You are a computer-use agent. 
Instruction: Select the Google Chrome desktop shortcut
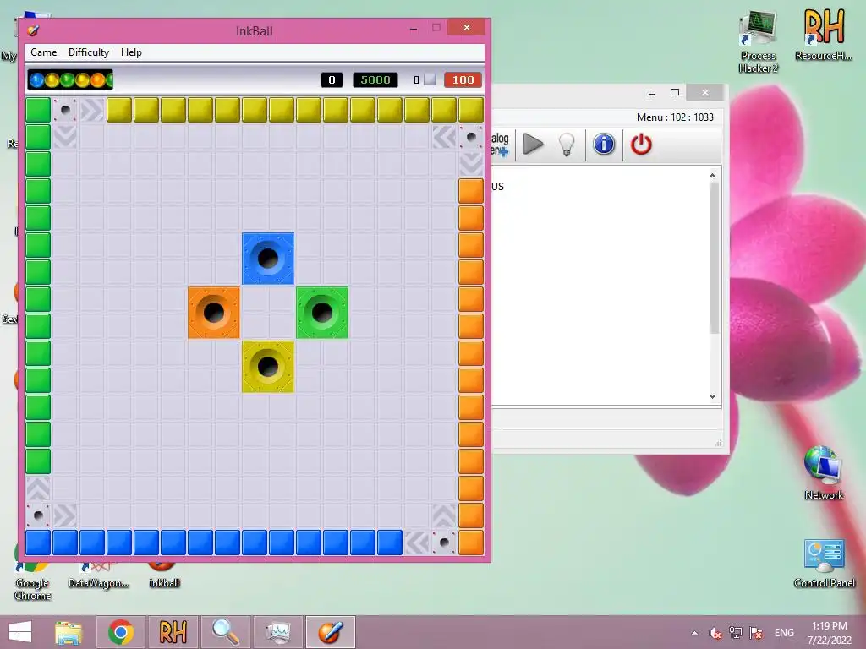coord(33,581)
